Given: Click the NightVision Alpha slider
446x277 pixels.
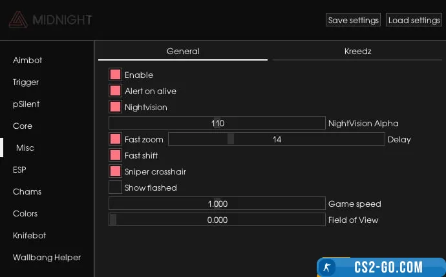Looking at the screenshot, I should coord(217,123).
